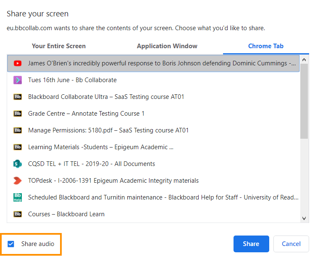
Task: Select Scheduled Blackboard and Turnitin maintenance entry
Action: [163, 197]
